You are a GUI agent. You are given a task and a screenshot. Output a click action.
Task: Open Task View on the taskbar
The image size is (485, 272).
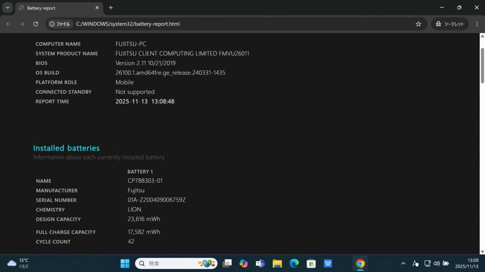tap(227, 263)
